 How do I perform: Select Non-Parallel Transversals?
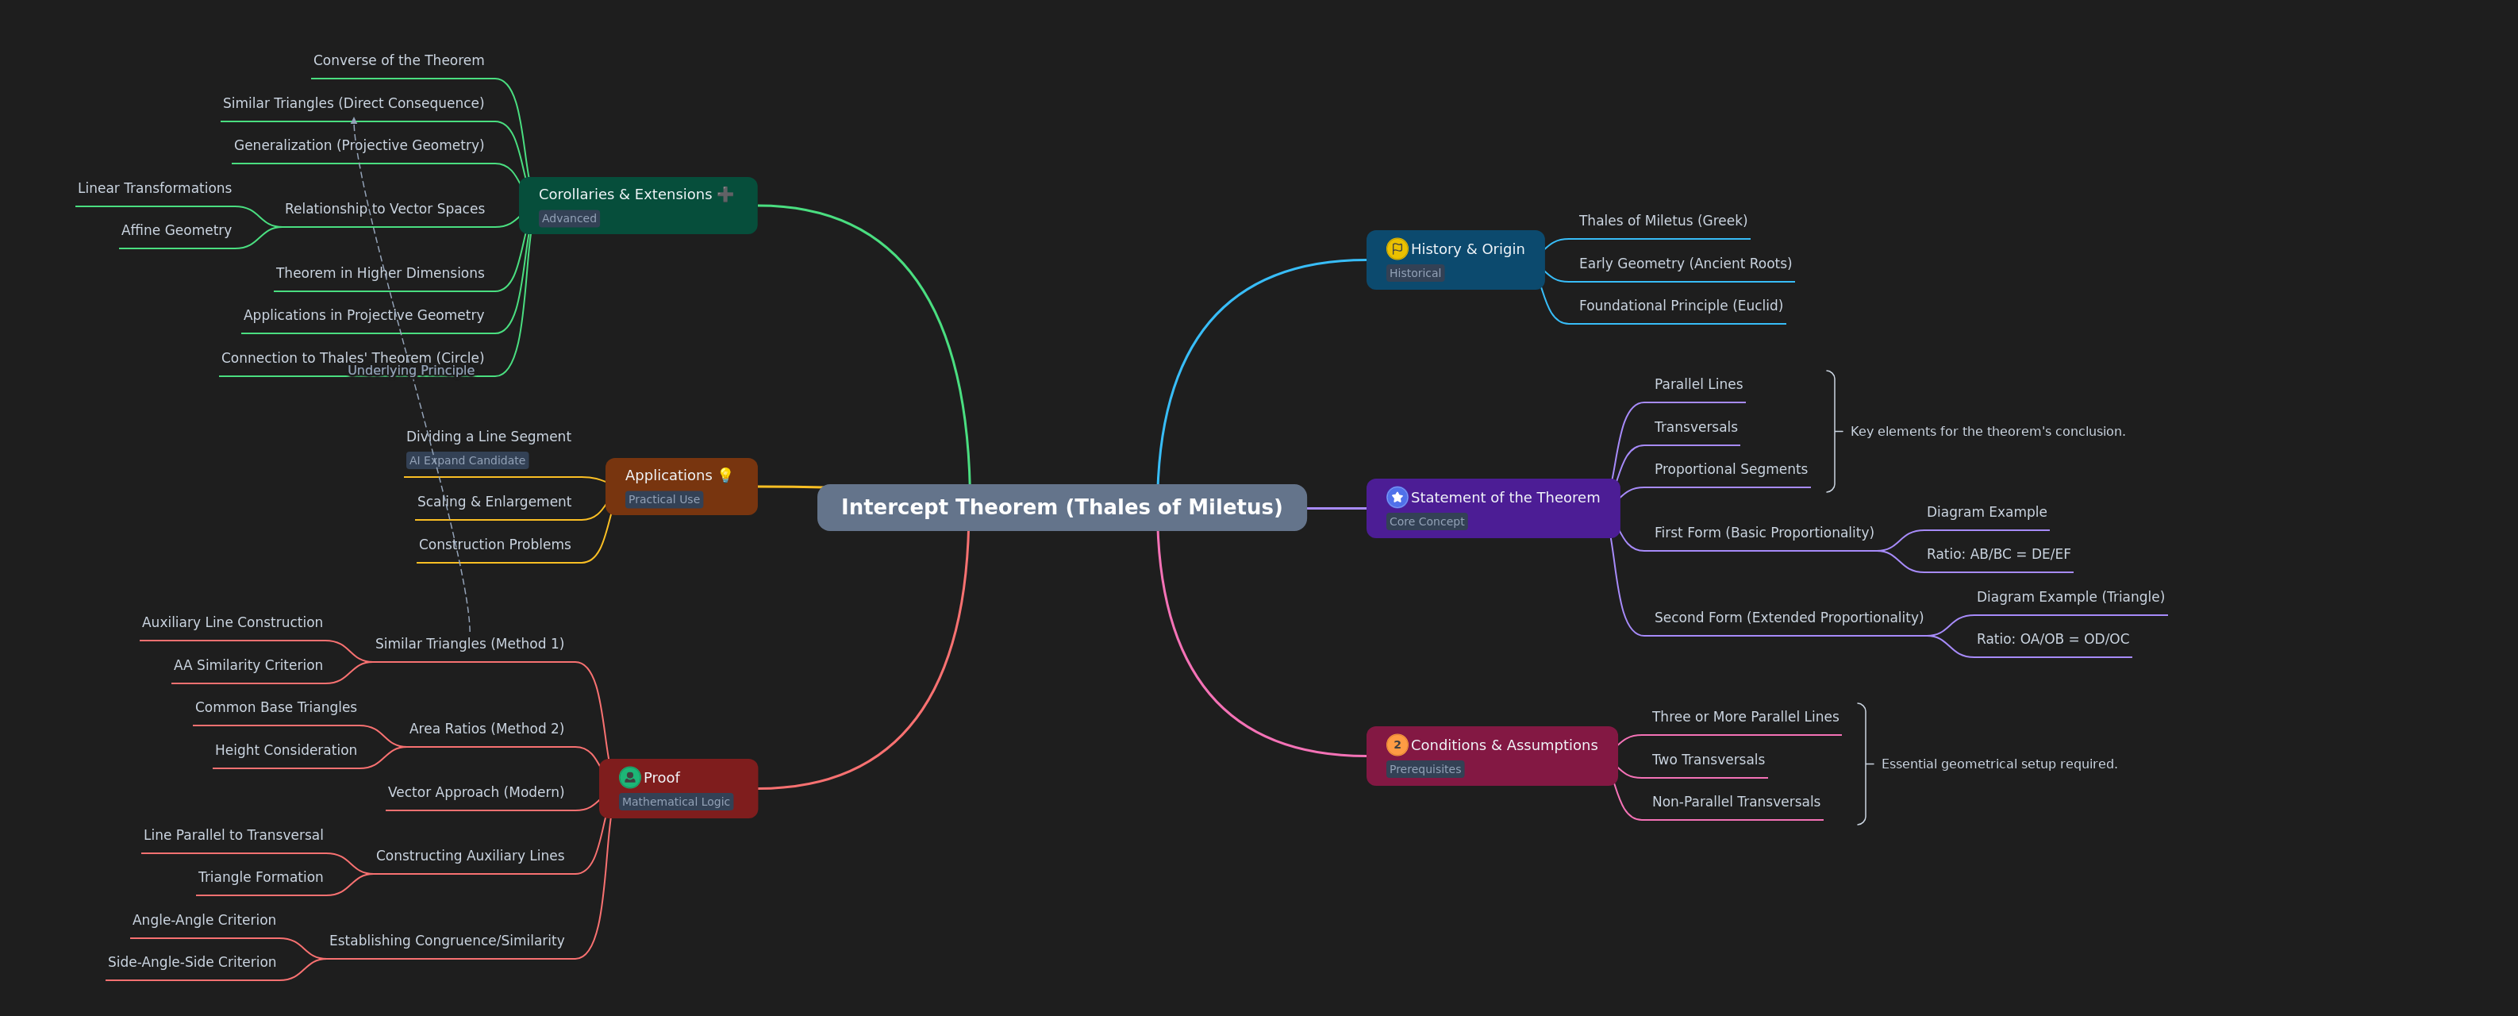click(1735, 802)
